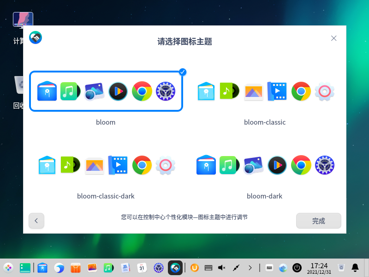Click the hint text about 控制中心个性化模块
Screen dimensions: 369x277
pyautogui.click(x=184, y=217)
